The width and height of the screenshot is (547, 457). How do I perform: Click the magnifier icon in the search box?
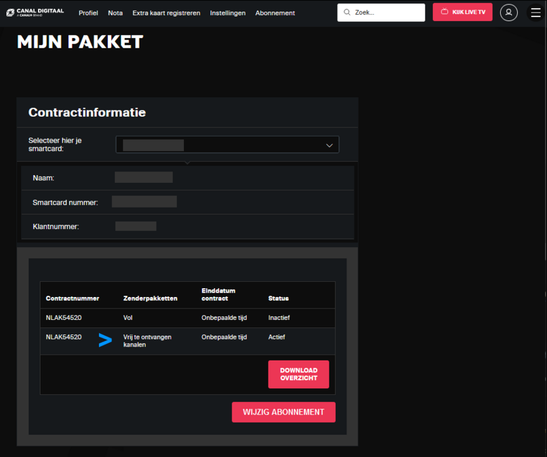pos(346,12)
